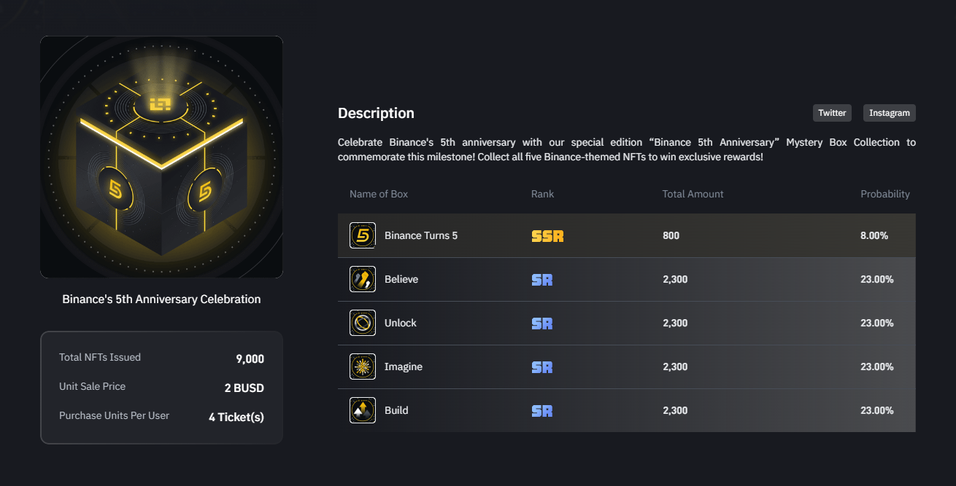Click the Unlock spiral ring icon
Screen dimensions: 956x486
point(363,323)
